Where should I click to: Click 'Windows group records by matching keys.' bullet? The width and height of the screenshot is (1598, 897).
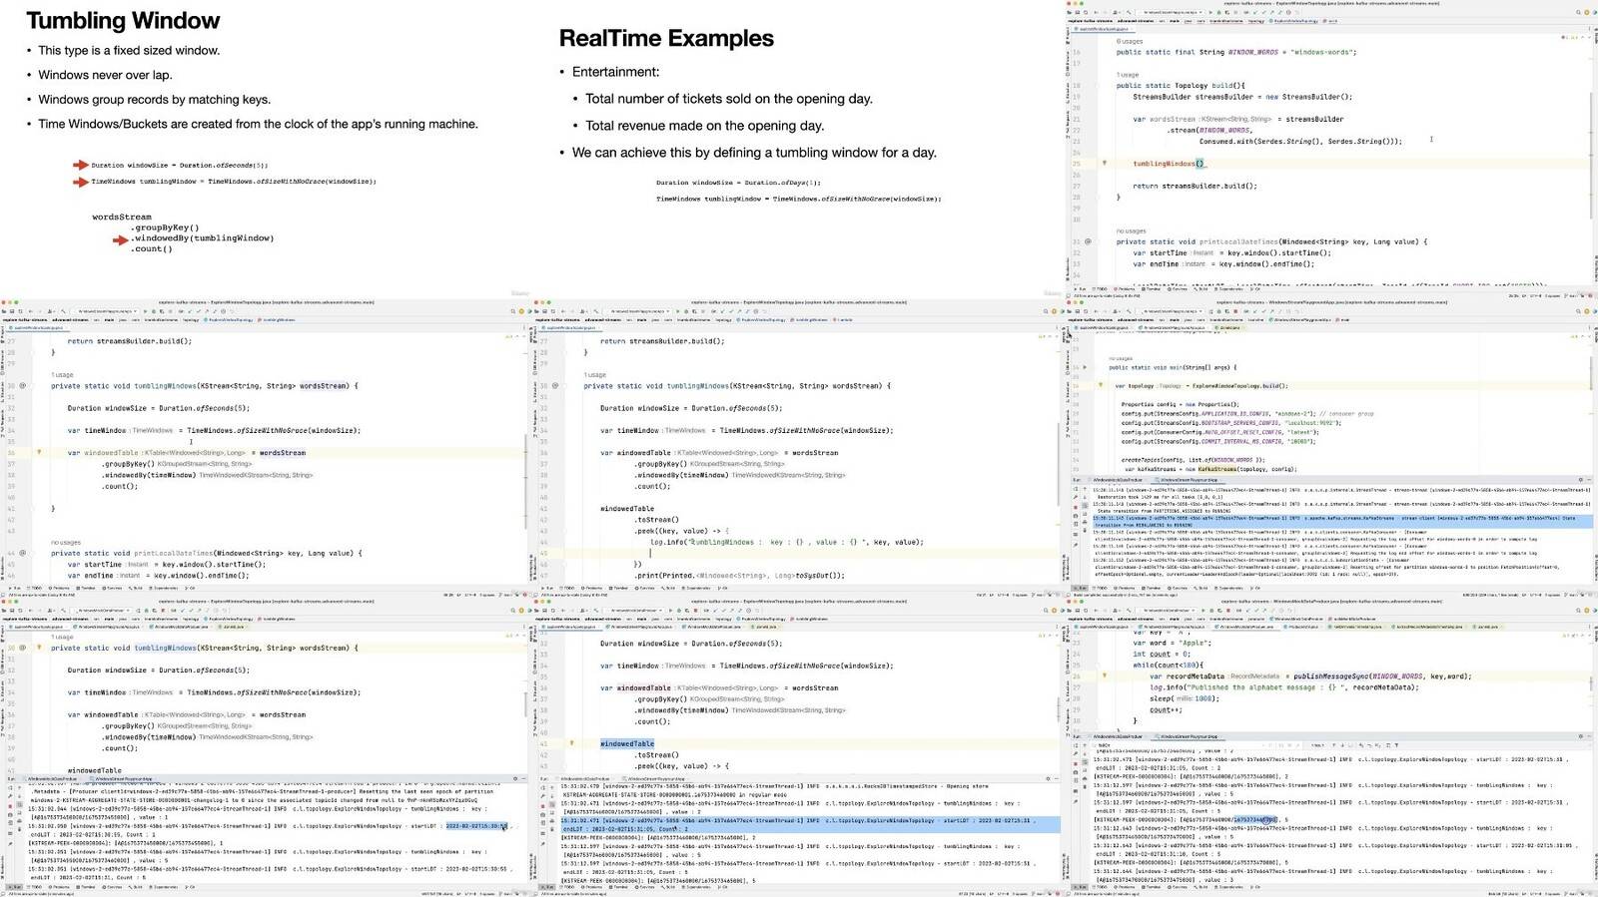pos(154,99)
